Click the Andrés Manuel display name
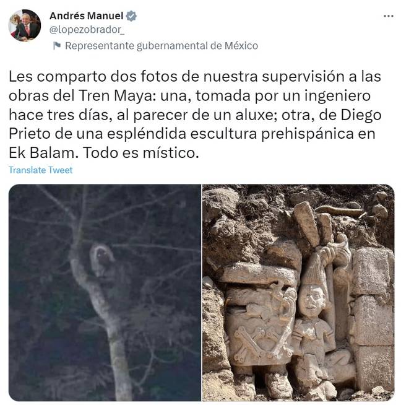The height and width of the screenshot is (405, 401). [86, 15]
